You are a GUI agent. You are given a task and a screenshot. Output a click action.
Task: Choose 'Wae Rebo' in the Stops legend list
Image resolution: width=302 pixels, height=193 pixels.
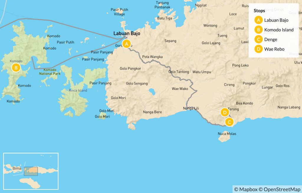[x=274, y=49]
